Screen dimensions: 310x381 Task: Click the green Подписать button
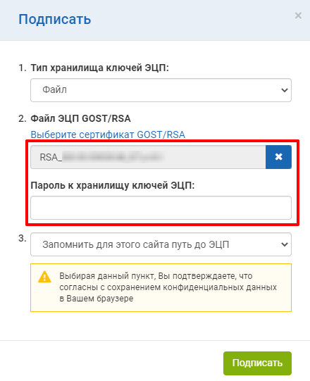click(257, 363)
